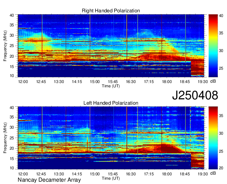Click the 30 MHz frequency tick of bottom plot

12,127
